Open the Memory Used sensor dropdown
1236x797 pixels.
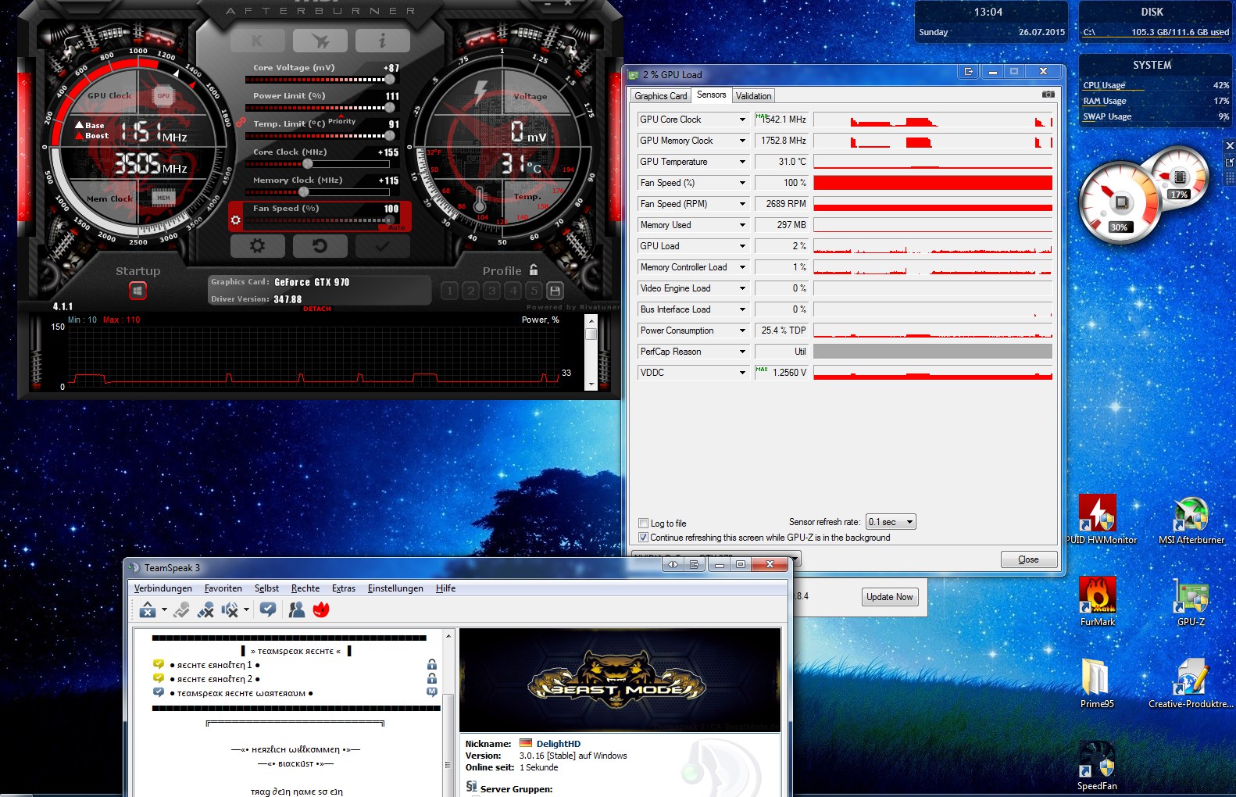(x=742, y=225)
